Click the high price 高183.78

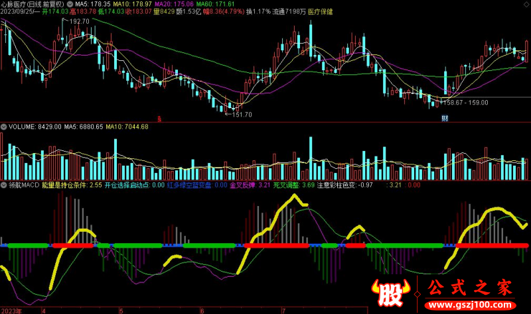pos(84,11)
